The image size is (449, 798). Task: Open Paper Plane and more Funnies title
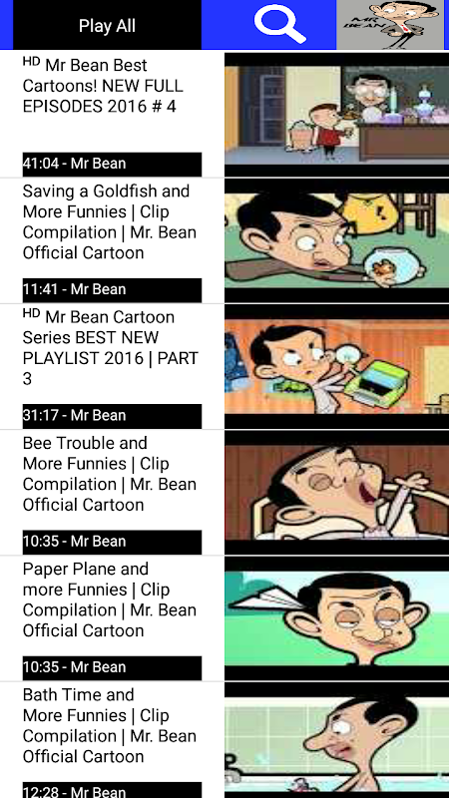[x=110, y=599]
